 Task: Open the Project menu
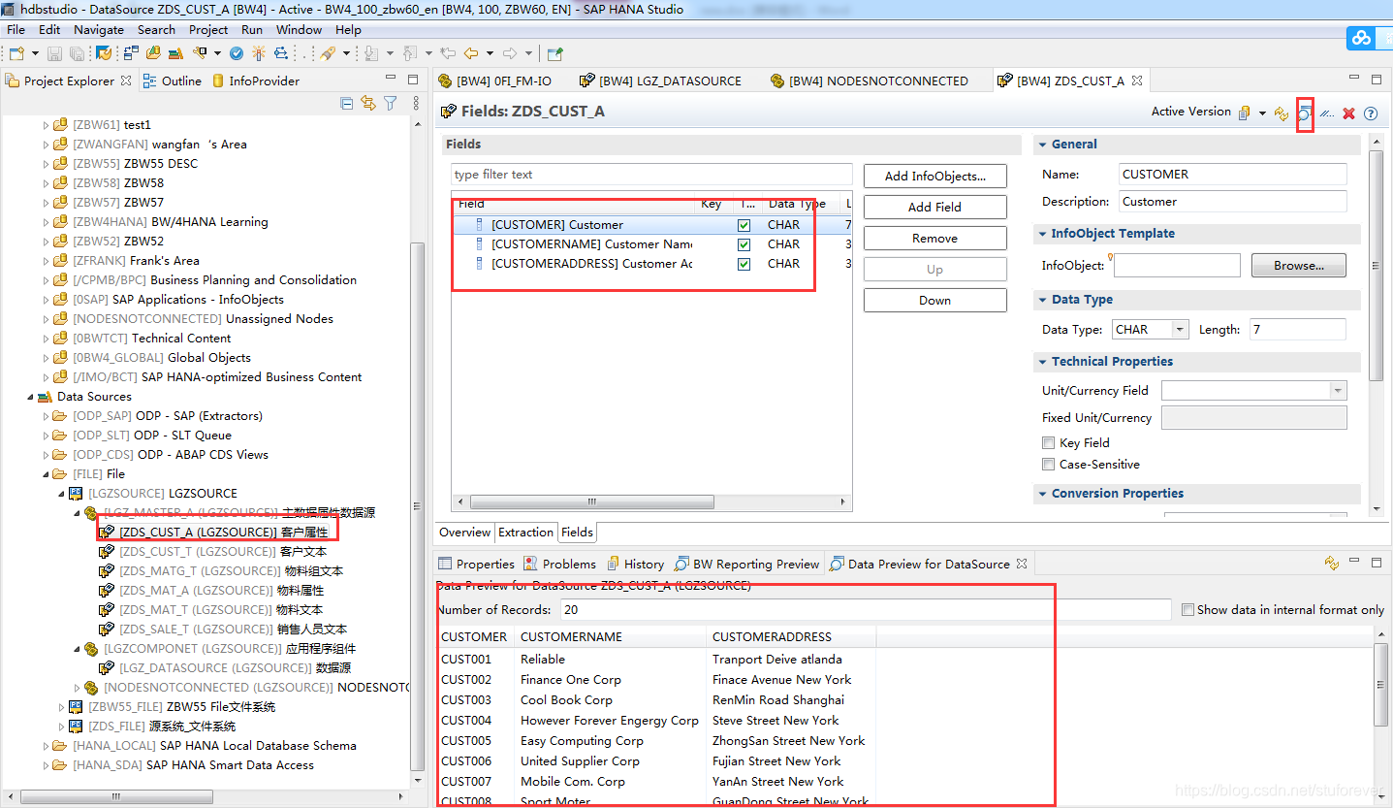click(x=208, y=30)
